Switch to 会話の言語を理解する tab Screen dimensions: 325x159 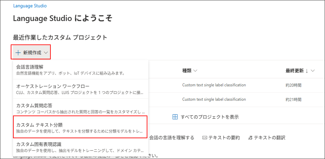click(172, 138)
